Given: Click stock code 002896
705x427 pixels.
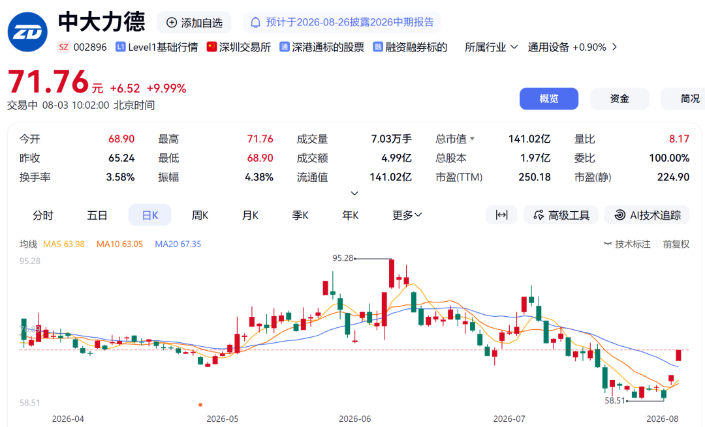Looking at the screenshot, I should click(x=90, y=47).
